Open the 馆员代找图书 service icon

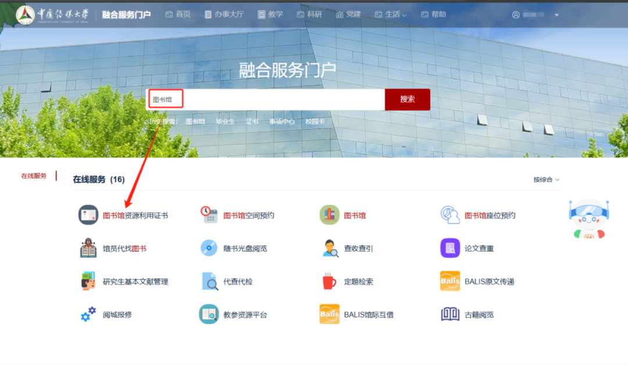pos(88,248)
